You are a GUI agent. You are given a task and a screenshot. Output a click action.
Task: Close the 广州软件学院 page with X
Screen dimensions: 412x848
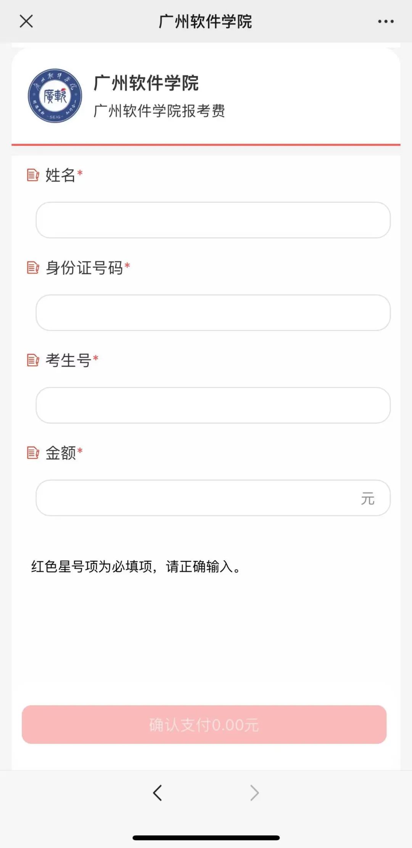click(26, 21)
